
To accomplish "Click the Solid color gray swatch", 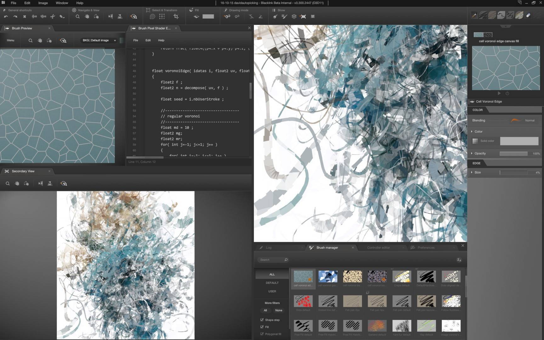I will (519, 141).
